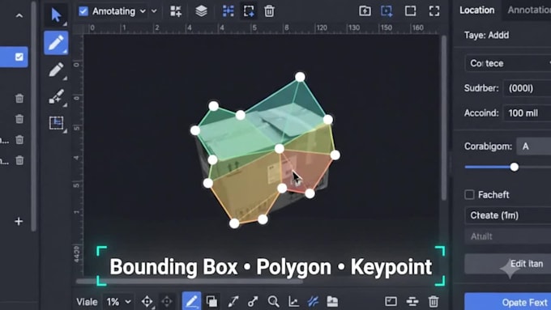The height and width of the screenshot is (310, 551).
Task: Adjust the Corabigom slider handle
Action: (514, 167)
